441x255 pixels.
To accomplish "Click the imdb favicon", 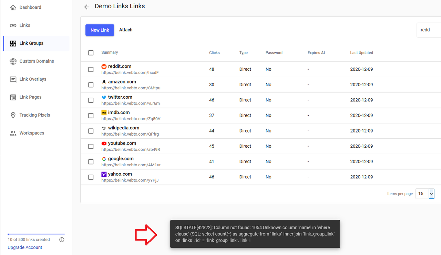I will click(x=104, y=112).
